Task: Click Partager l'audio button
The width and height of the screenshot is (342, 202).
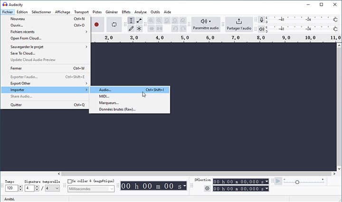Action: coord(239,24)
